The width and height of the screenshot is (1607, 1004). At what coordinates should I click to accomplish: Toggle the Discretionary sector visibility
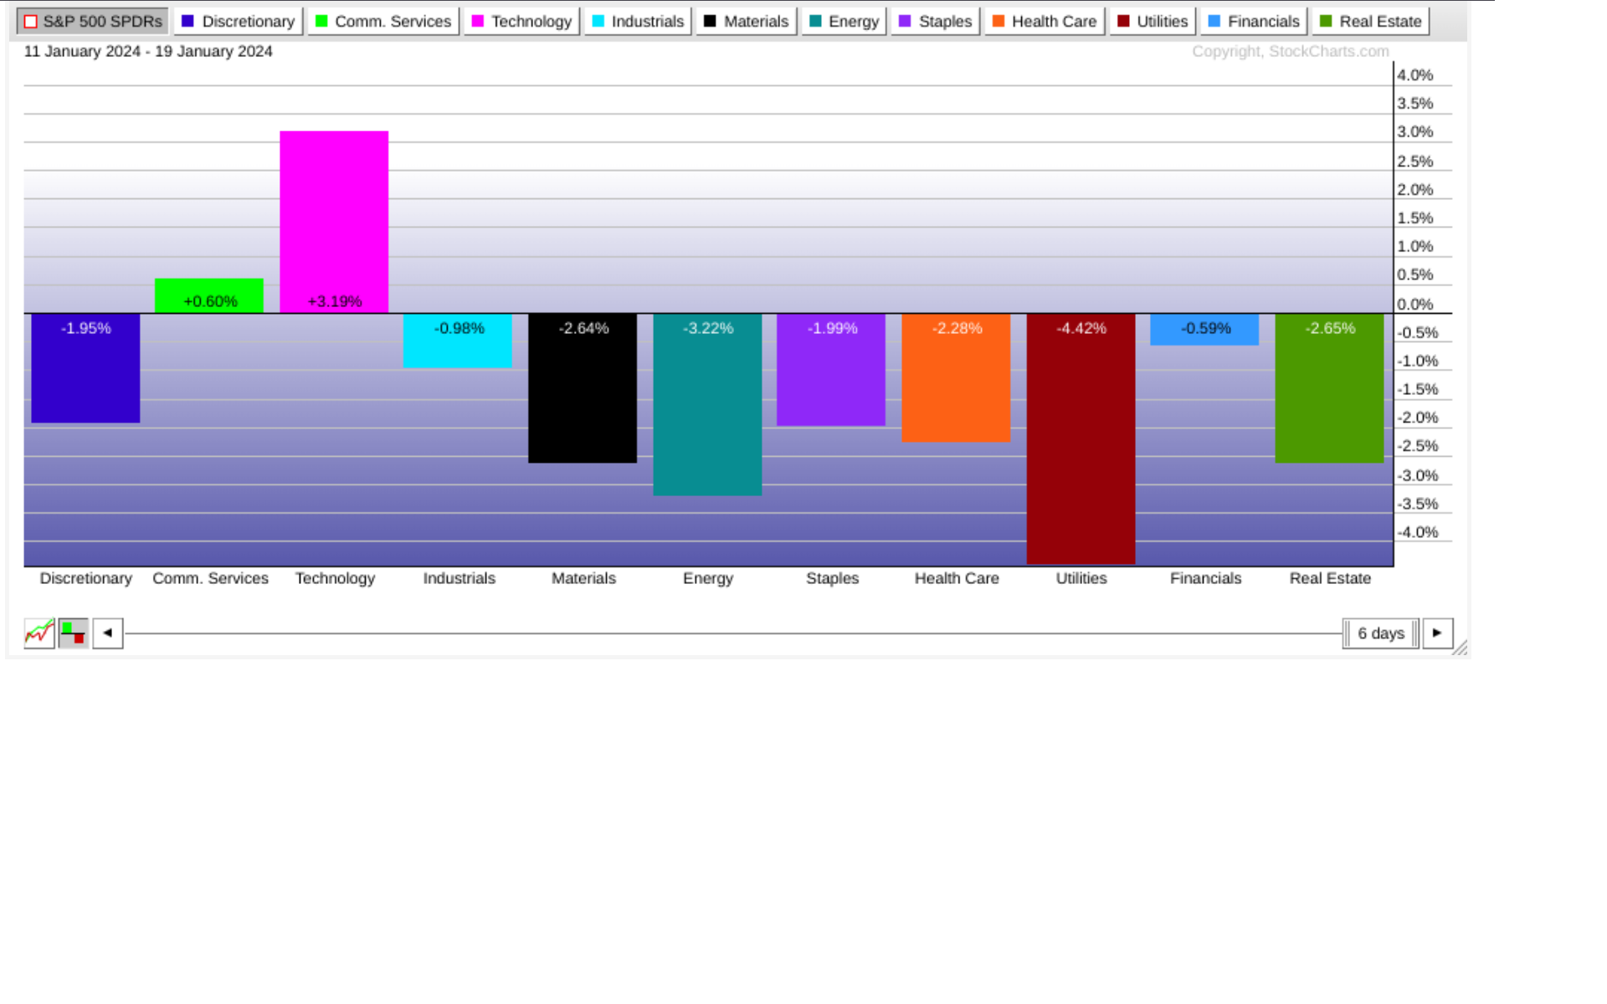coord(239,21)
